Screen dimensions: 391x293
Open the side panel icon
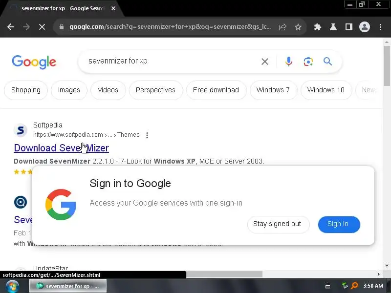[x=349, y=27]
